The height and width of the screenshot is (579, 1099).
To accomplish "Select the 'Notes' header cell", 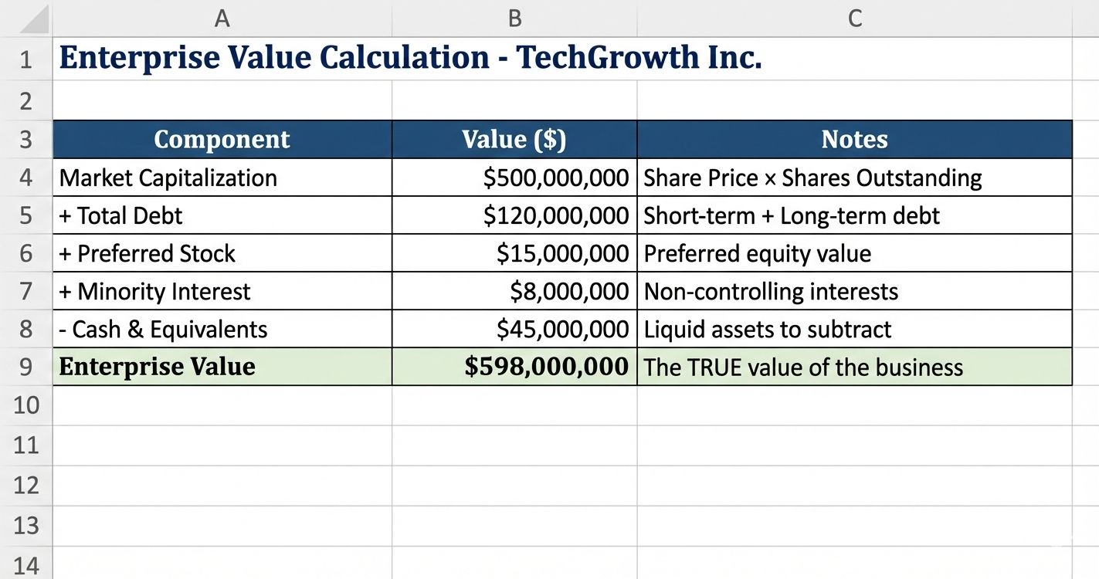I will coord(855,139).
